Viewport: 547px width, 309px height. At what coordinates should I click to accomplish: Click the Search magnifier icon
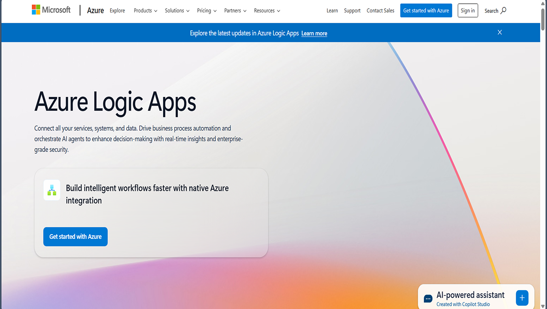pos(503,11)
